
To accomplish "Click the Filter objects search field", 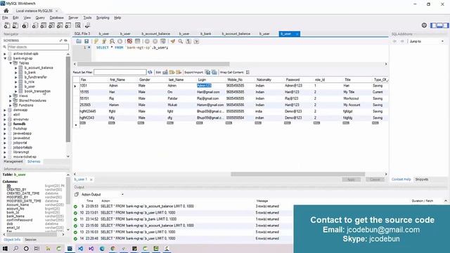I will tap(38, 47).
